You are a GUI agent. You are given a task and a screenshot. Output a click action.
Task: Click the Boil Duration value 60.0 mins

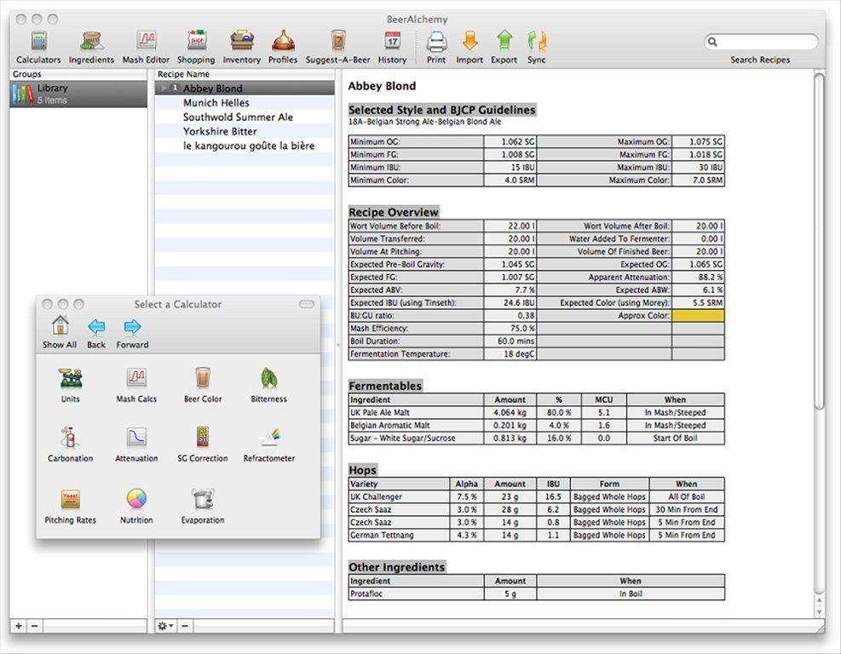pyautogui.click(x=510, y=341)
